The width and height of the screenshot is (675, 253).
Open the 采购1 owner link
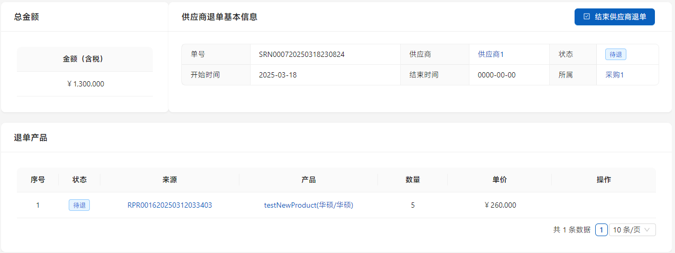coord(614,75)
